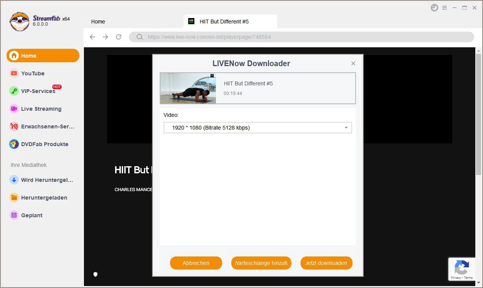Click the HIIT workout video thumbnail
The image size is (483, 288).
click(188, 88)
